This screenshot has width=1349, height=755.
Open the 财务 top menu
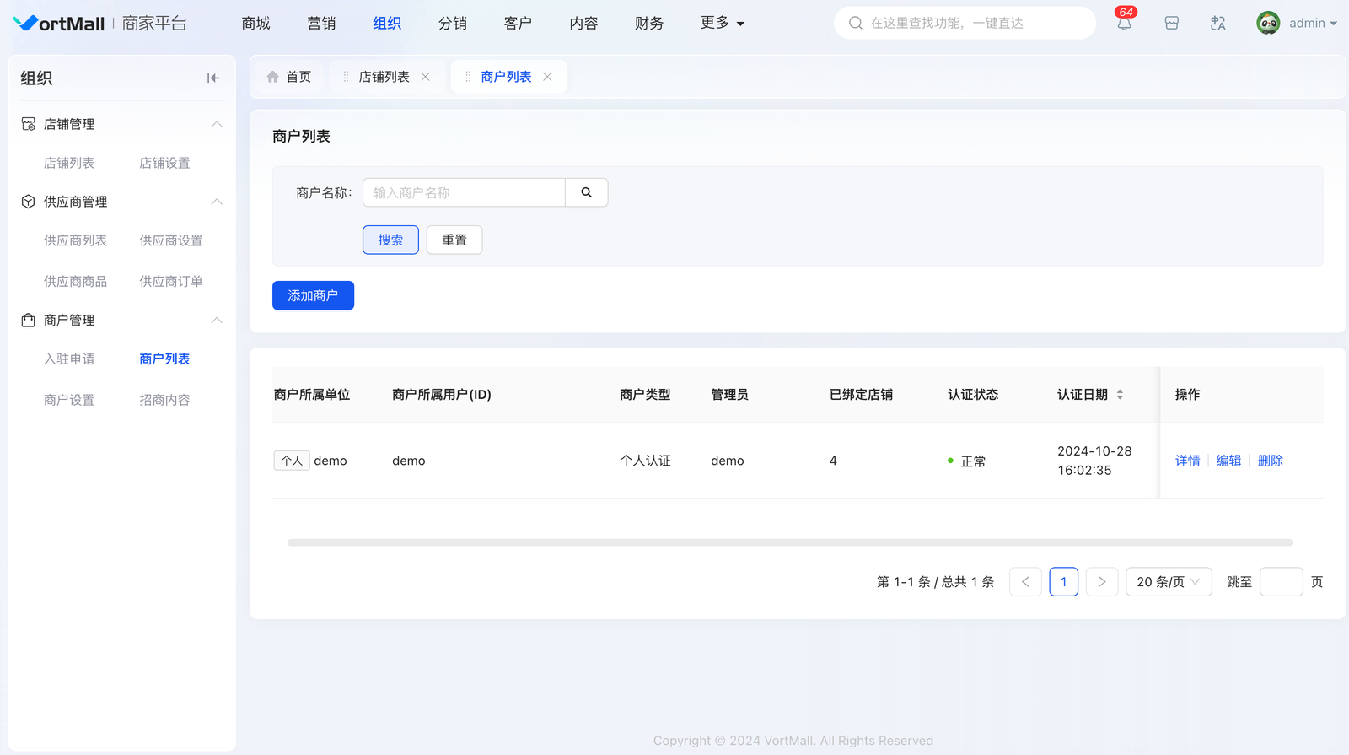pos(648,23)
